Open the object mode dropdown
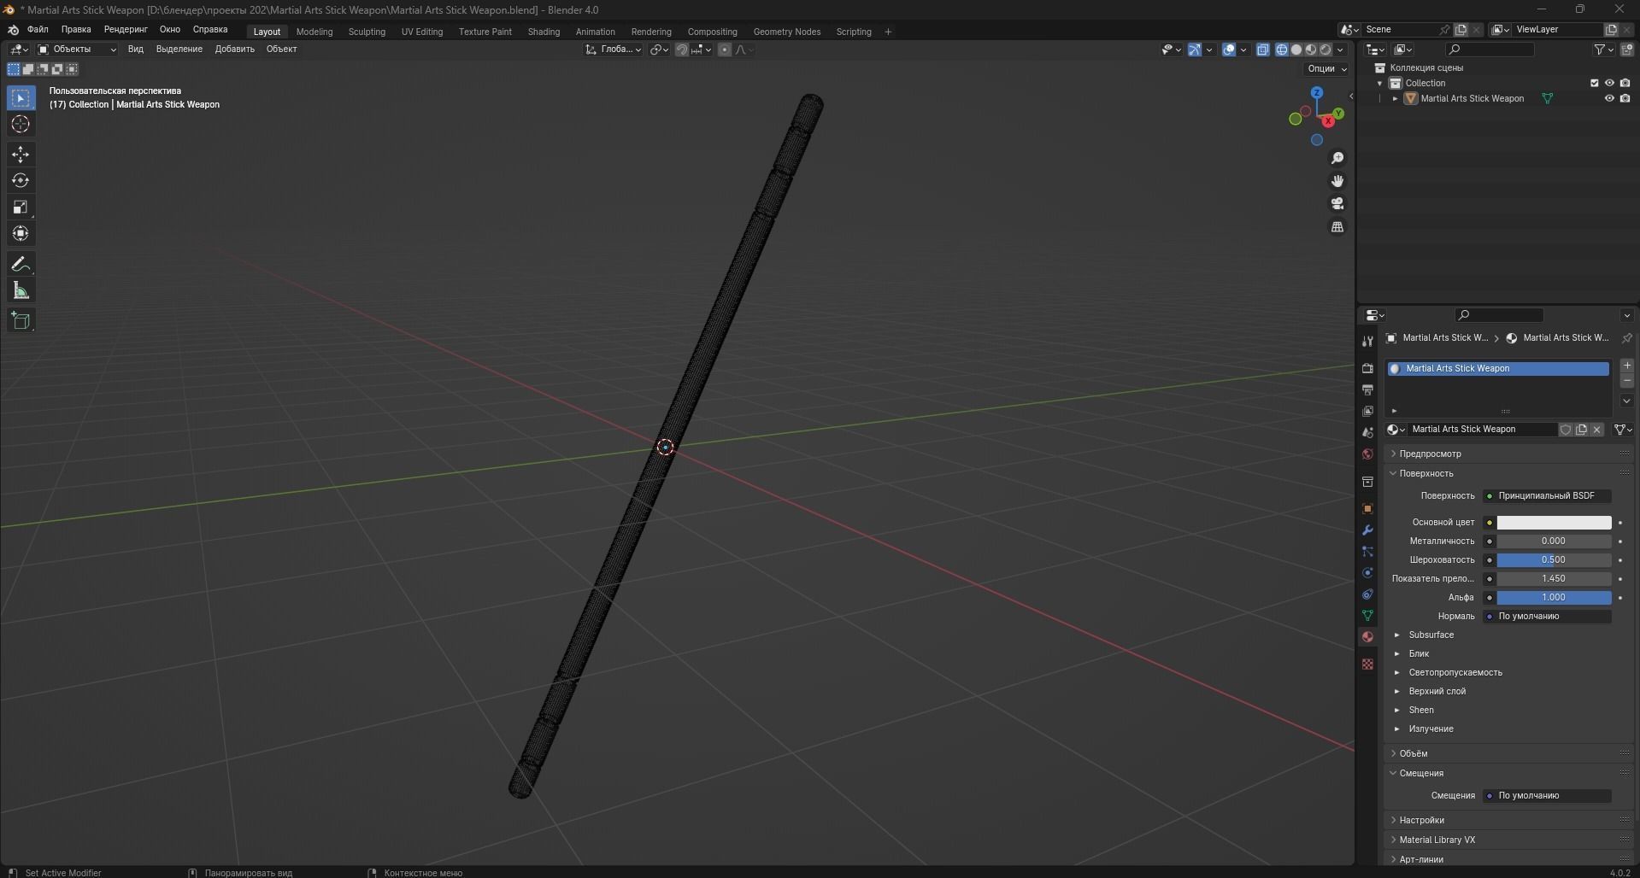 click(x=77, y=50)
